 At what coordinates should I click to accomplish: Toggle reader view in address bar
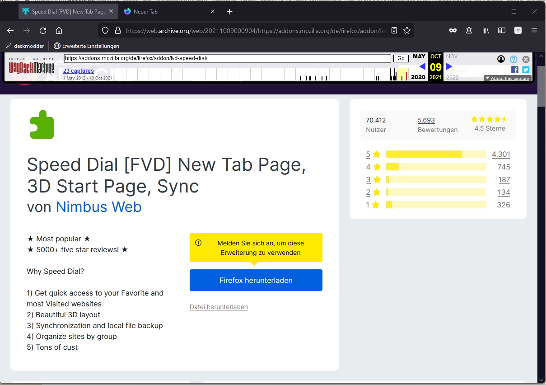coord(394,31)
